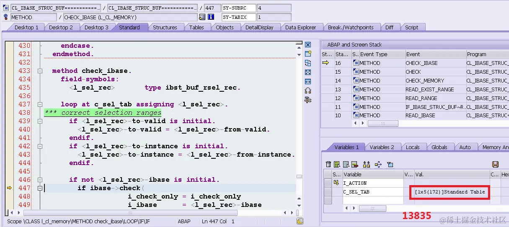Click the tool settings icon beside the editor

pos(308,100)
